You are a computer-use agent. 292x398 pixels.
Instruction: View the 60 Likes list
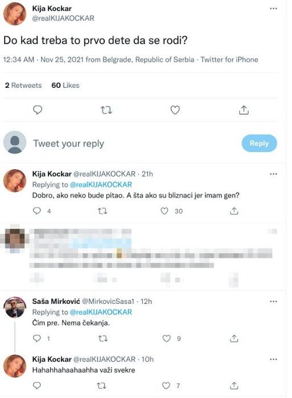[65, 85]
